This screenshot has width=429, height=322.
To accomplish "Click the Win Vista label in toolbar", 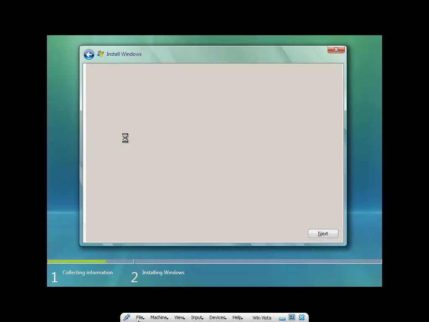I will pos(262,318).
